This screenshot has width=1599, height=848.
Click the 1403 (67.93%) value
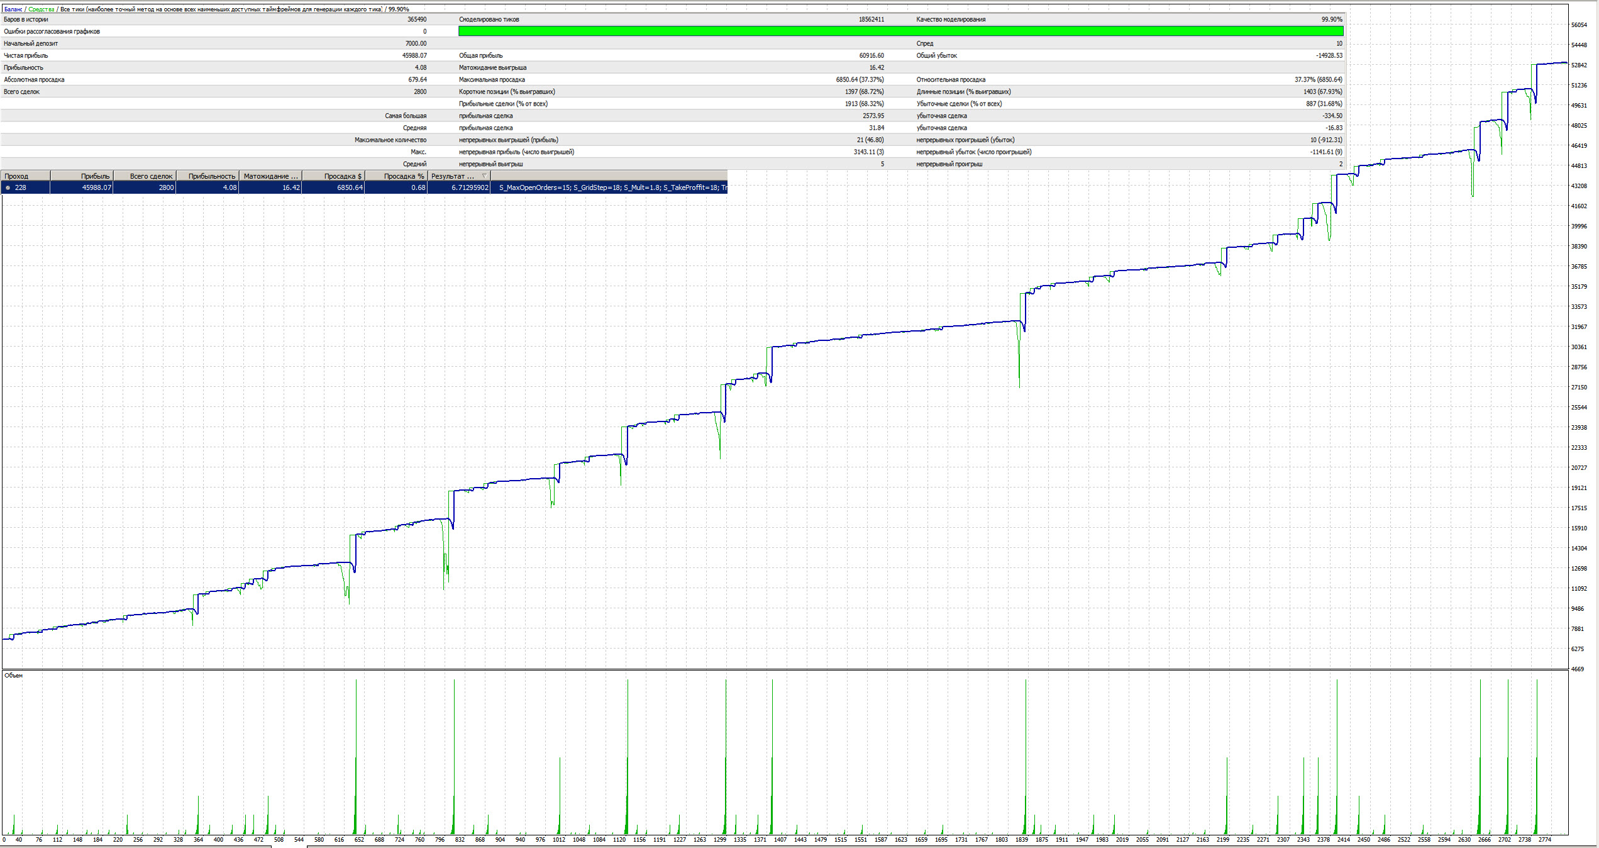click(x=1322, y=92)
